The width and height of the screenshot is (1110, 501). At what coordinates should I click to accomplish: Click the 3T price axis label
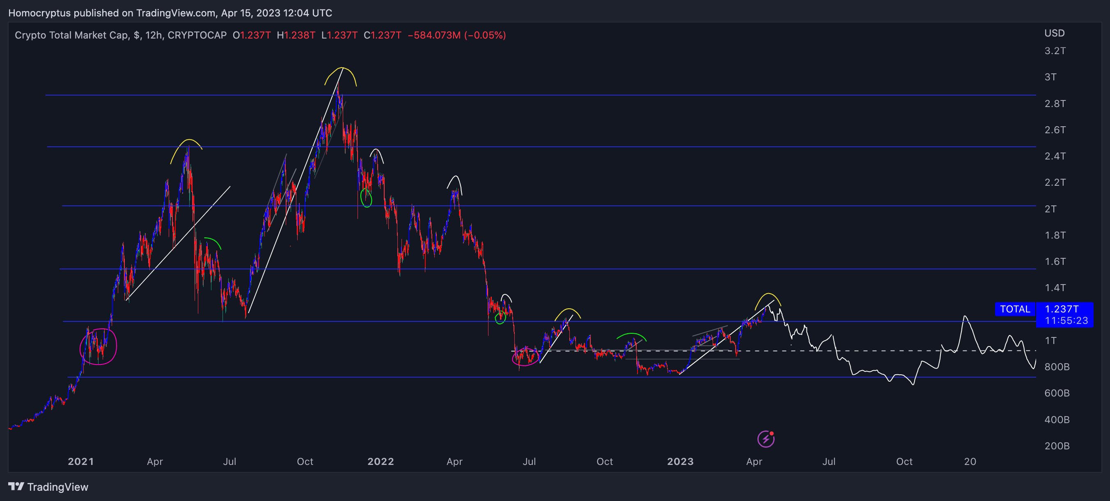click(1050, 77)
